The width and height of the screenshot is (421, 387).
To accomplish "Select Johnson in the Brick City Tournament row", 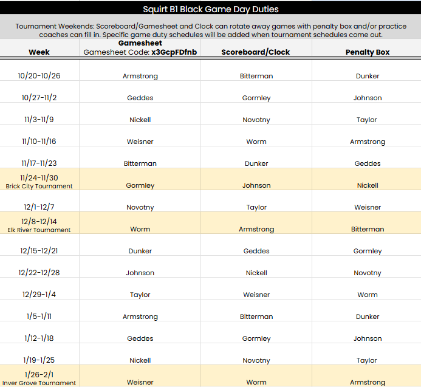I will coord(256,185).
